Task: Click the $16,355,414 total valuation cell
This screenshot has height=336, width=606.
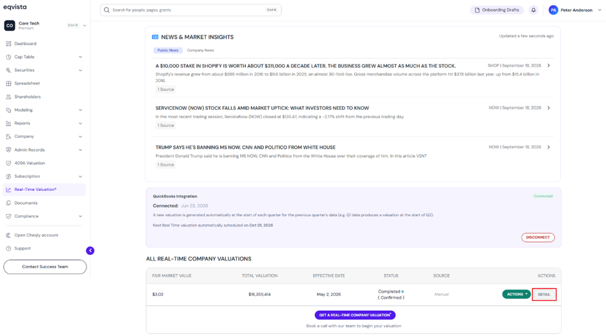Action: pos(259,294)
